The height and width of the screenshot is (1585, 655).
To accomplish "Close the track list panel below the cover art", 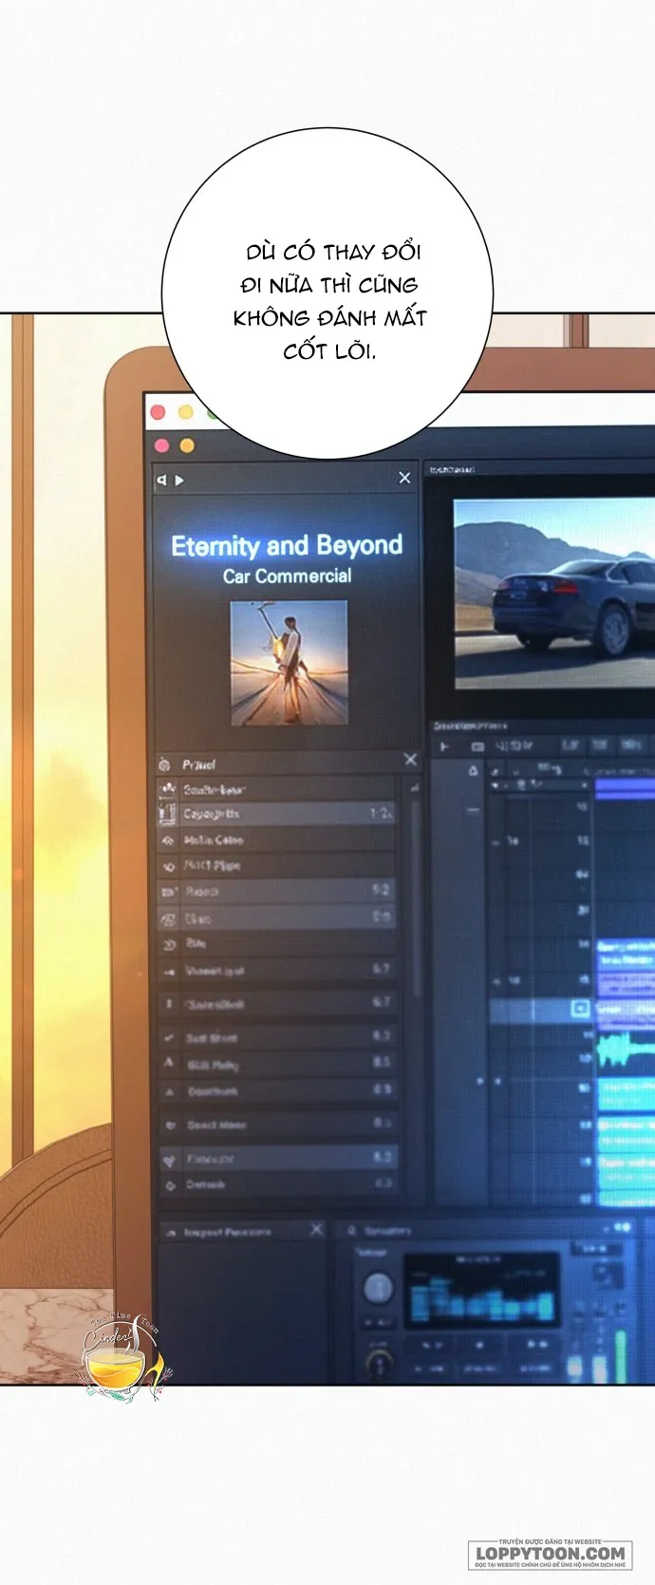I will [x=410, y=759].
